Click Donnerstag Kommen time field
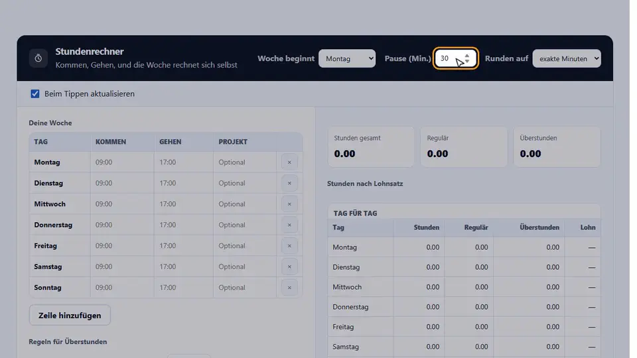This screenshot has width=637, height=358. 122,225
